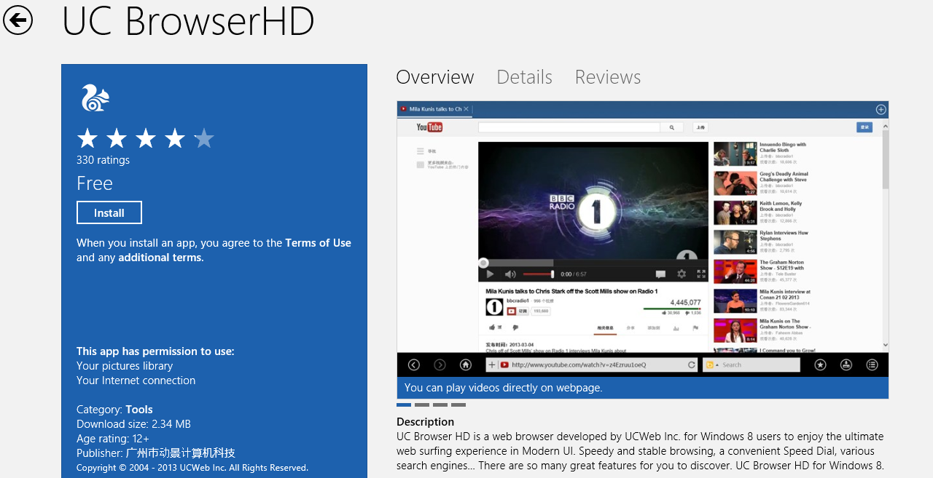This screenshot has width=933, height=478.
Task: Open the Chinese publisher name link
Action: [181, 453]
